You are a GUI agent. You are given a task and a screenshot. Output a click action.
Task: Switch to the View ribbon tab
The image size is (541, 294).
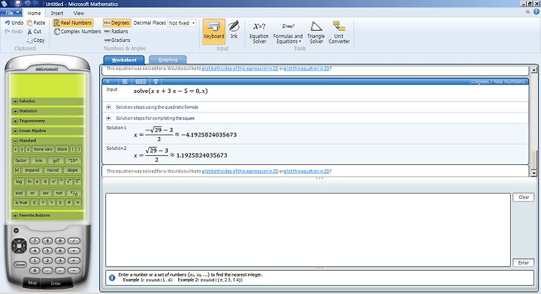79,13
